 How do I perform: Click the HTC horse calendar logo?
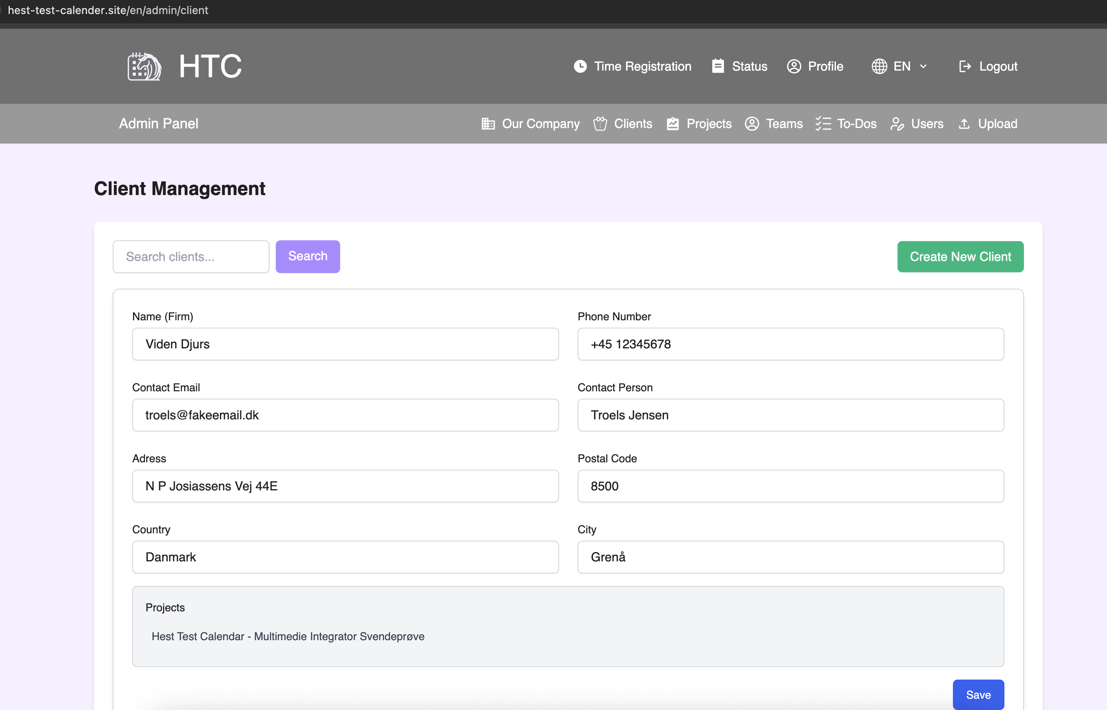click(x=144, y=66)
